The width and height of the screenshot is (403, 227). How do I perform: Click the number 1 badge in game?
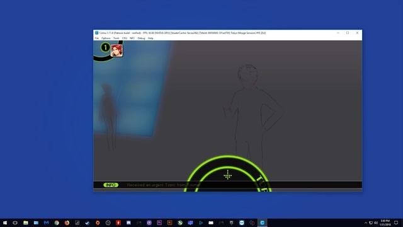pyautogui.click(x=105, y=47)
